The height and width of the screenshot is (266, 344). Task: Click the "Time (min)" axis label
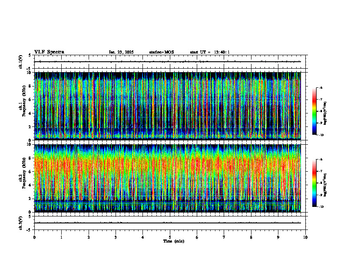[x=174, y=241]
